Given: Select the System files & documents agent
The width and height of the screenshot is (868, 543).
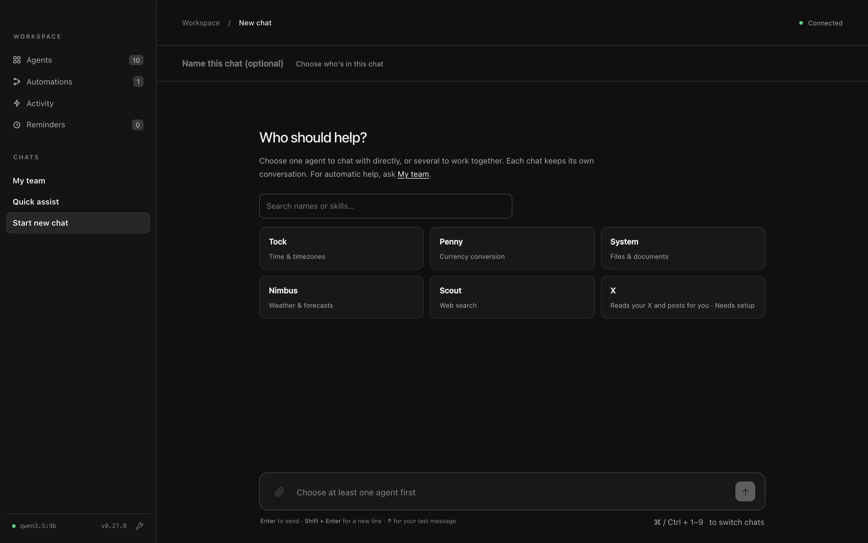Looking at the screenshot, I should pyautogui.click(x=683, y=248).
